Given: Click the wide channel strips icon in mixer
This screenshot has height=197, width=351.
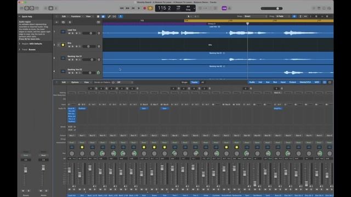Looking at the screenshot, I should [x=330, y=83].
